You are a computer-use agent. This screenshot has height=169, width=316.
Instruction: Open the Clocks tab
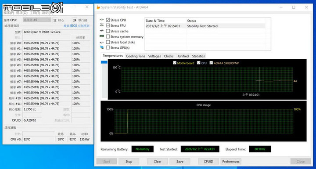coord(169,56)
